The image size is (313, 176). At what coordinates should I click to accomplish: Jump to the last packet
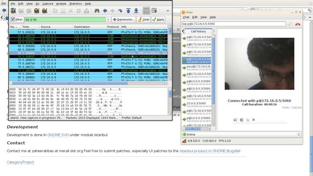coord(136,11)
